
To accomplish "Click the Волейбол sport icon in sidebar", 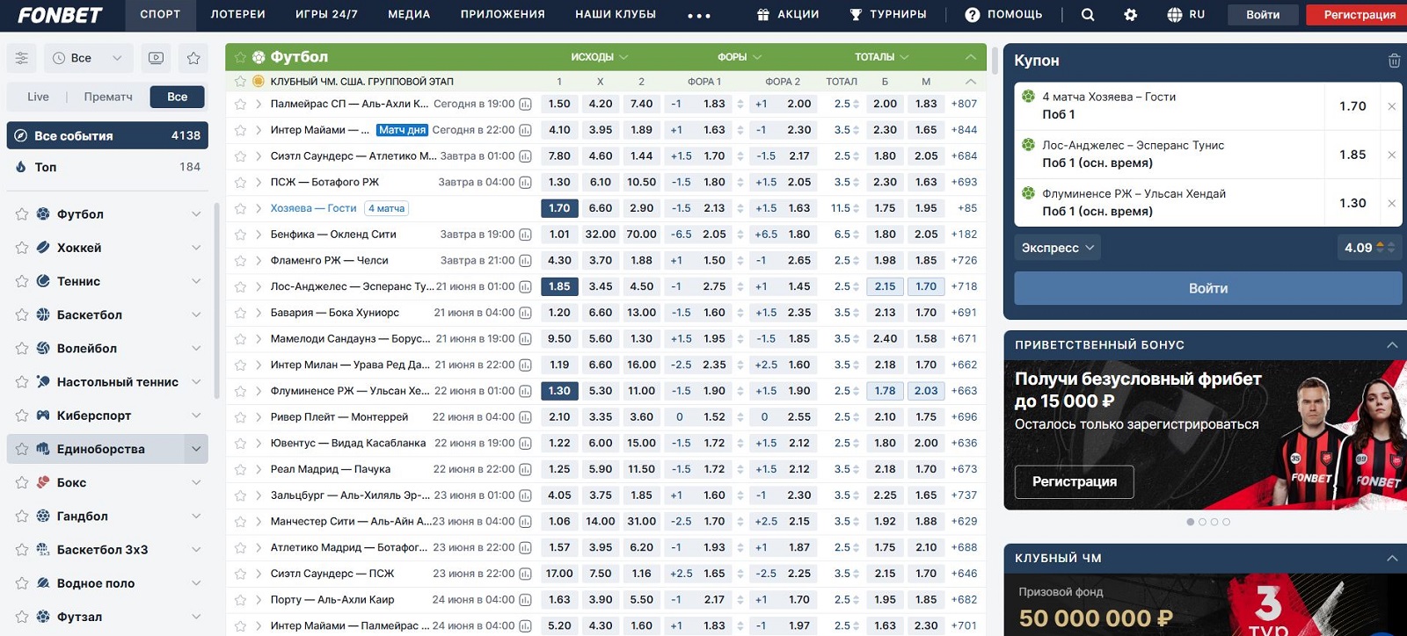I will click(43, 348).
